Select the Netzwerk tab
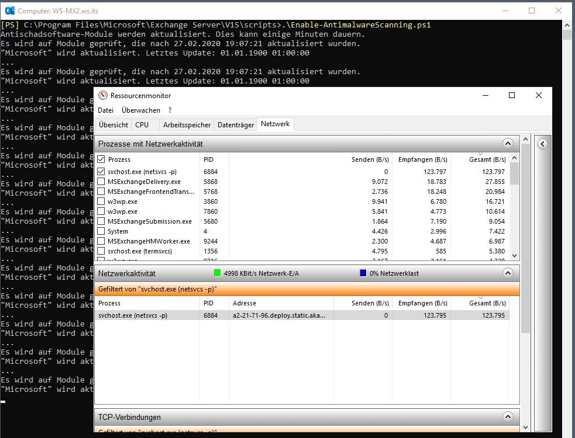This screenshot has width=575, height=438. pyautogui.click(x=275, y=124)
